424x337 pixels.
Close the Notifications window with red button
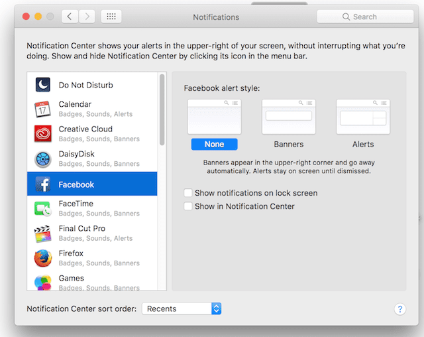pyautogui.click(x=26, y=17)
